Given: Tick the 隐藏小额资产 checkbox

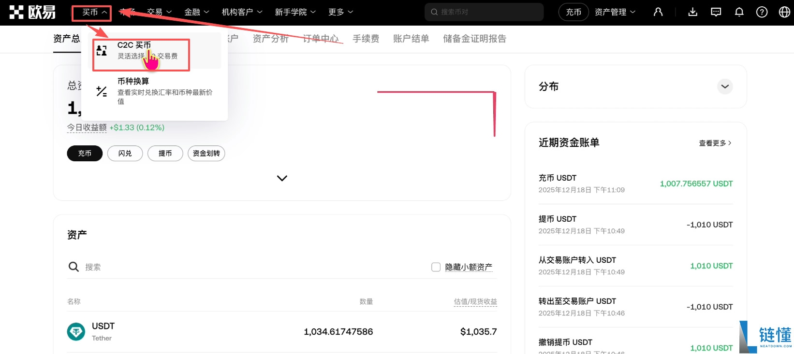Looking at the screenshot, I should click(436, 267).
